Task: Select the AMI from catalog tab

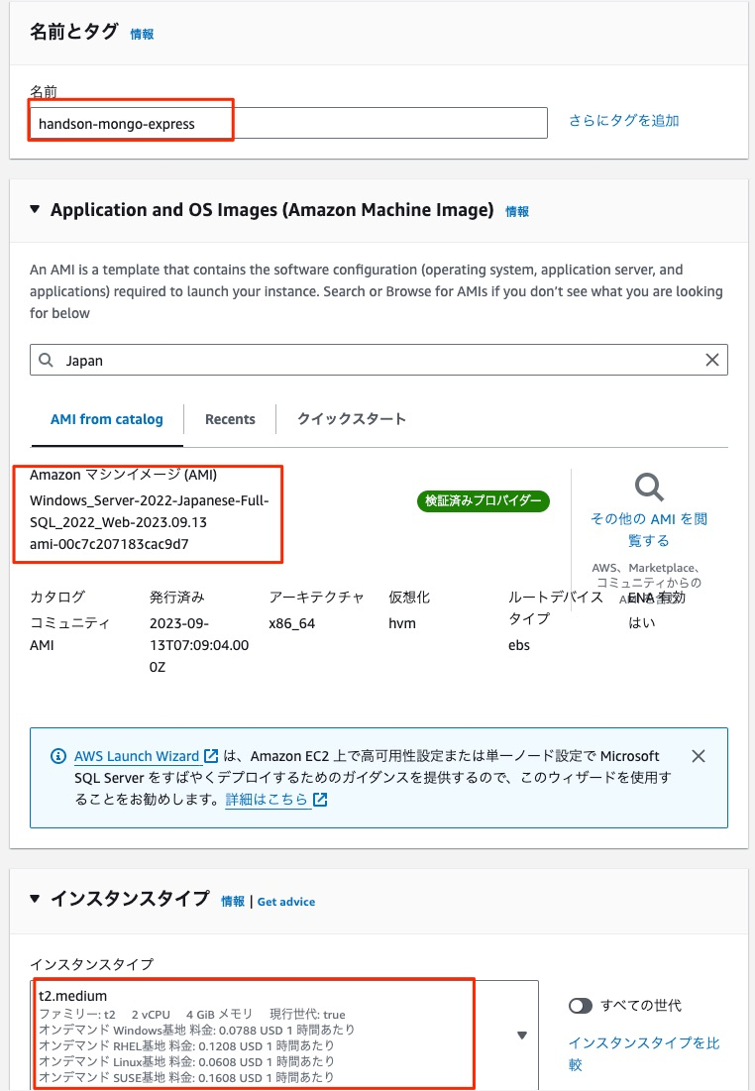Action: (106, 419)
